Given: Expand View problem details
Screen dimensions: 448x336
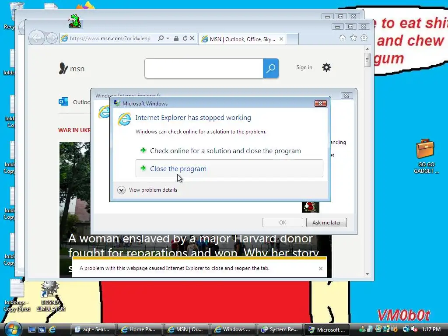Looking at the screenshot, I should click(147, 190).
